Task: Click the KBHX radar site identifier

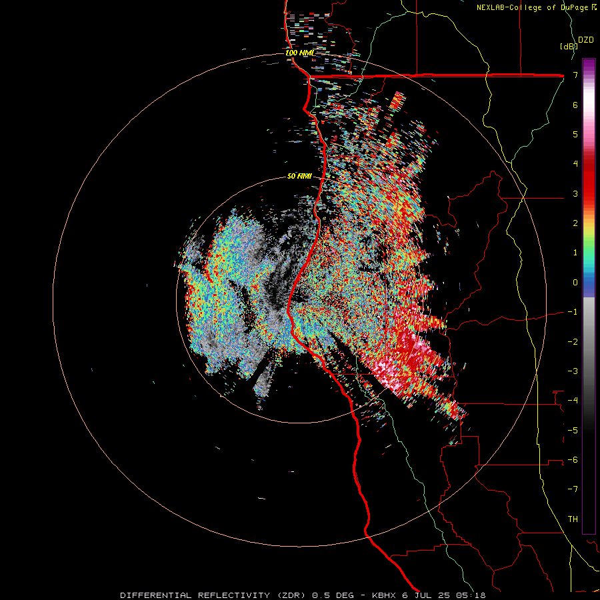Action: pos(383,595)
